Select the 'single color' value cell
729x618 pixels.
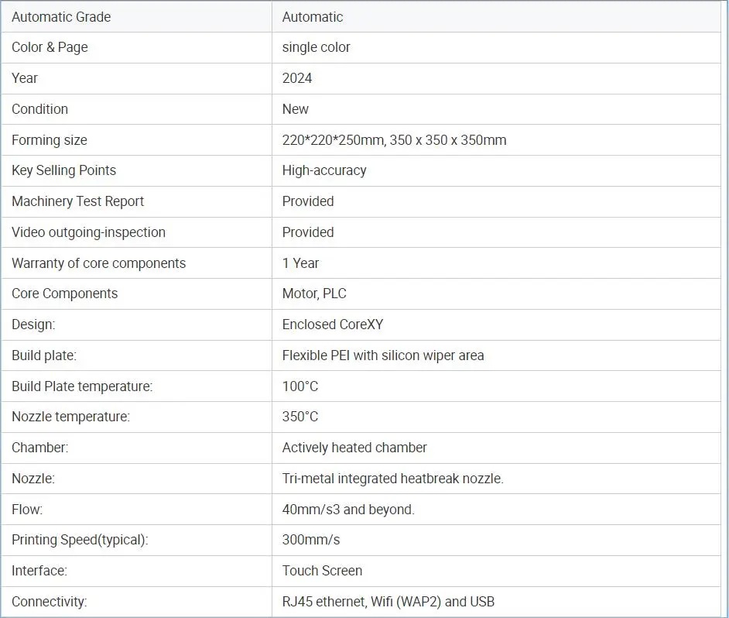(x=316, y=47)
